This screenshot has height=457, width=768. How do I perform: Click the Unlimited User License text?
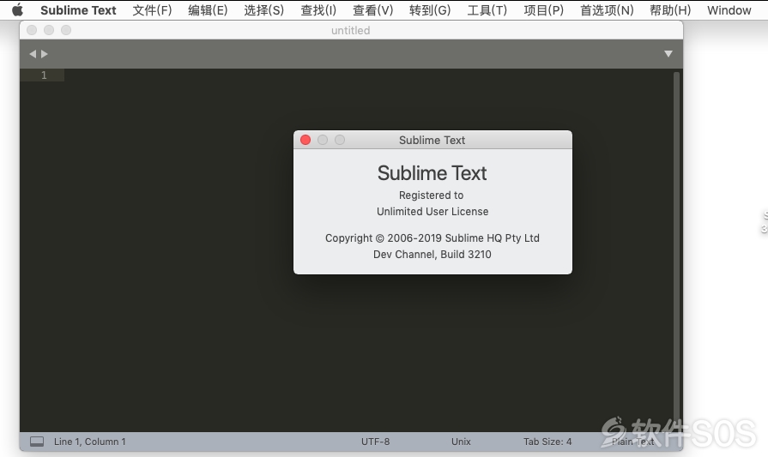click(x=432, y=212)
